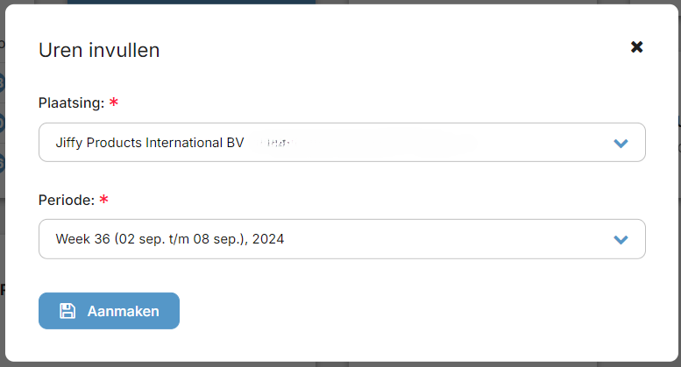Click the blurred text after BV
Screen dimensions: 681x367
point(278,143)
